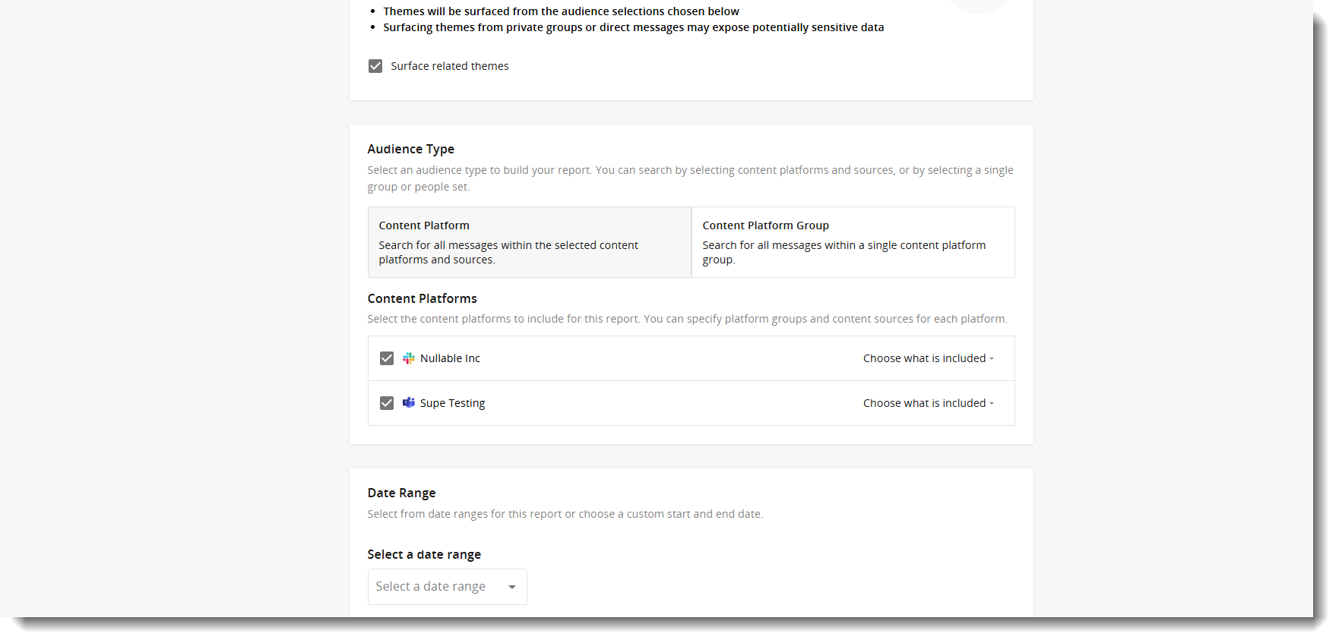Click the small caret after Nullable Inc's included option
Image resolution: width=1339 pixels, height=643 pixels.
(992, 359)
